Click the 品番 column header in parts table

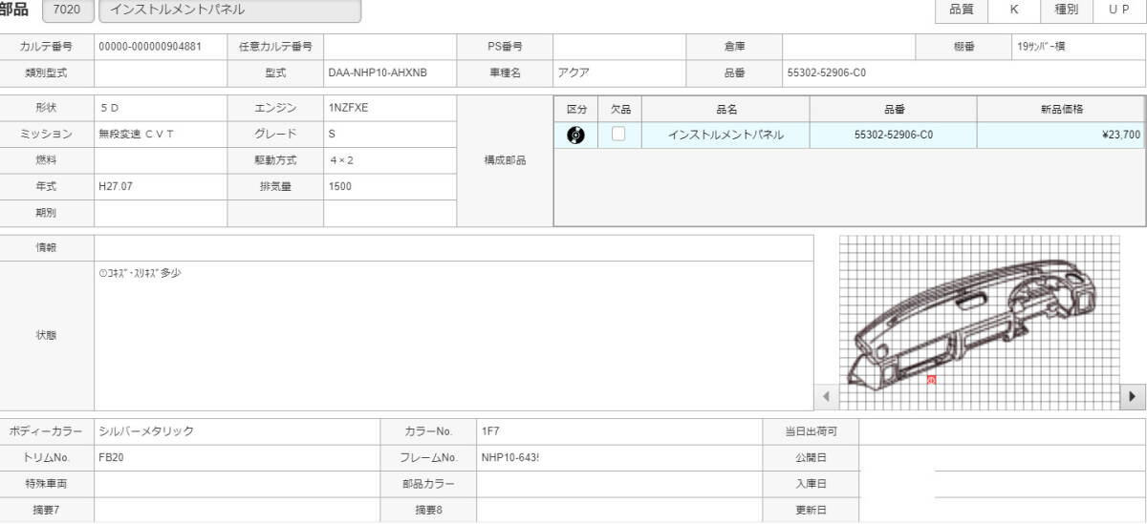[893, 110]
